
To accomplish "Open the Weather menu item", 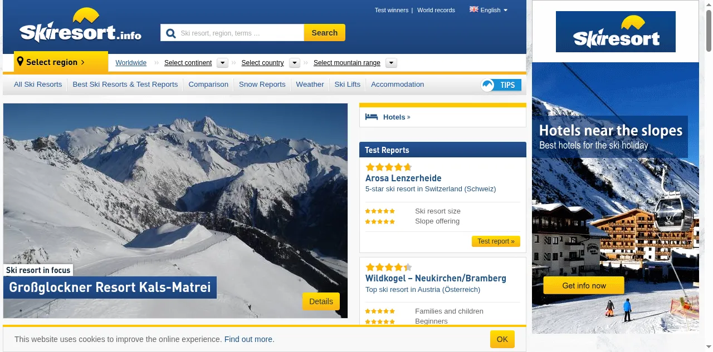I will pyautogui.click(x=310, y=85).
